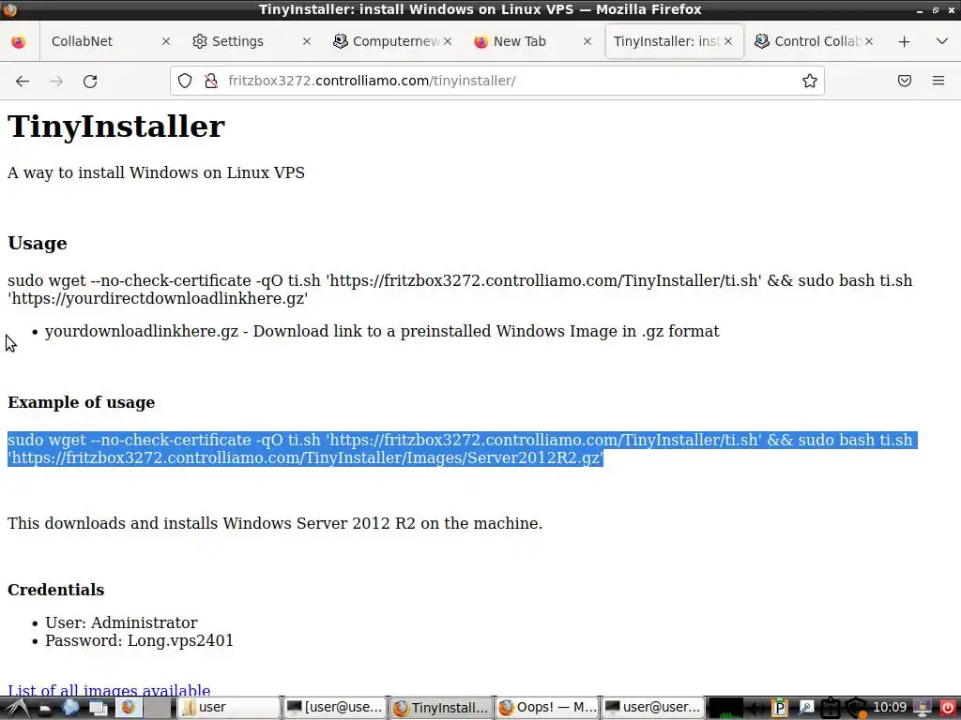
Task: Bookmark this page with the star
Action: 810,81
